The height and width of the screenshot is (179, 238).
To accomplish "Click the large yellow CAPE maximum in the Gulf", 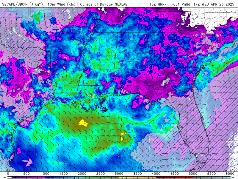I will tap(83, 123).
